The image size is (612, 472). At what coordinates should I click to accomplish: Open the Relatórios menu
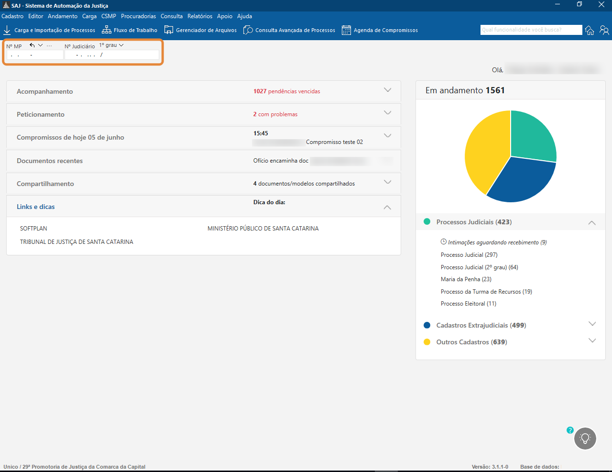pos(200,16)
